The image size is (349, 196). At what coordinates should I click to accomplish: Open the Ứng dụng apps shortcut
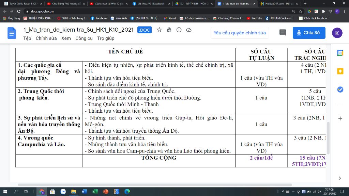[11, 18]
